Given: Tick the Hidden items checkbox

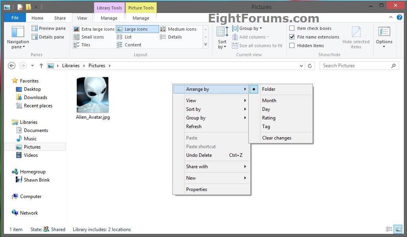Looking at the screenshot, I should click(x=292, y=46).
